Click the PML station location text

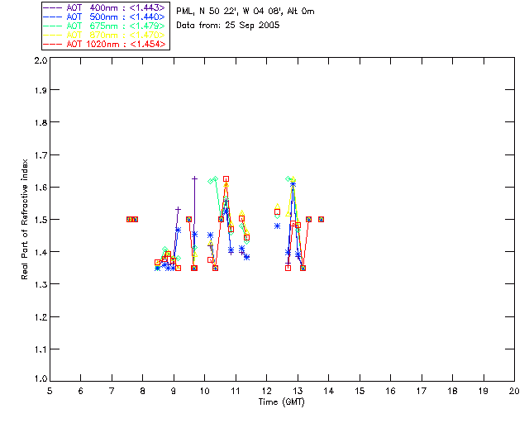[x=245, y=12]
